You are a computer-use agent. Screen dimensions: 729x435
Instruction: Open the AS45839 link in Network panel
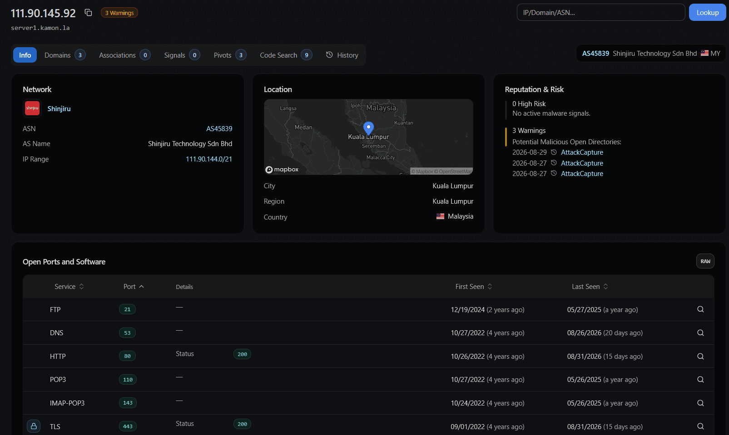[x=219, y=129]
